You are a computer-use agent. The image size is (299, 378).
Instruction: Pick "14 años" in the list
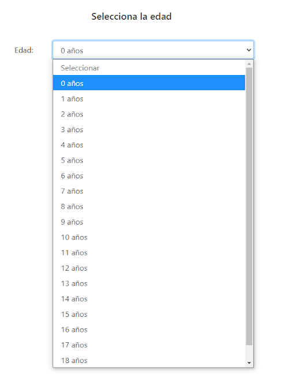(149, 299)
